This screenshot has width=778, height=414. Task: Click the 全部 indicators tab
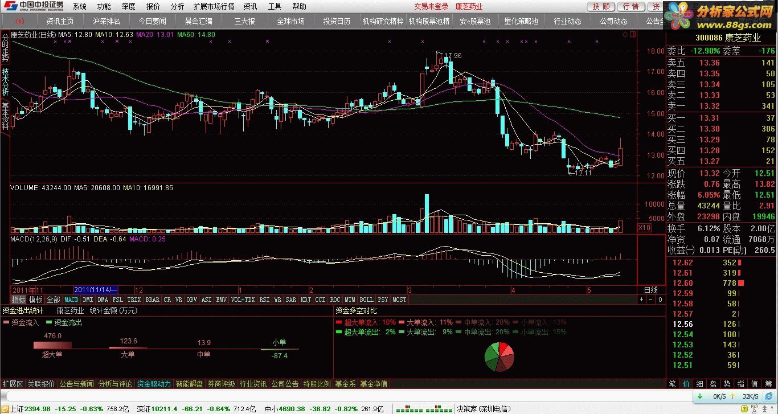(53, 299)
